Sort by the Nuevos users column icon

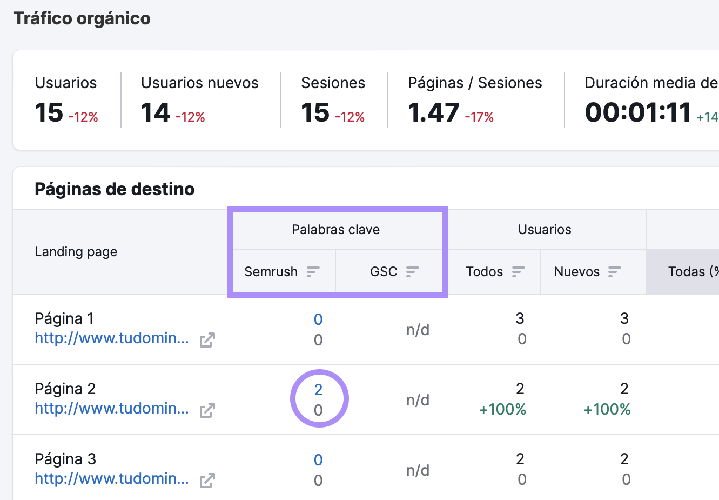(x=615, y=271)
